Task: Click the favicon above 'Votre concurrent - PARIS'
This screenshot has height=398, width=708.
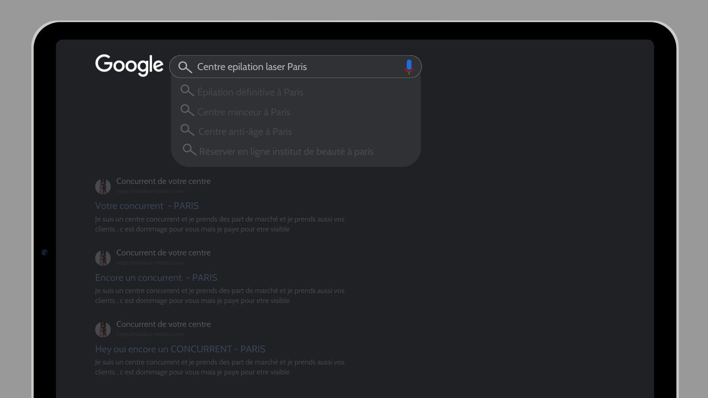Action: click(x=103, y=186)
